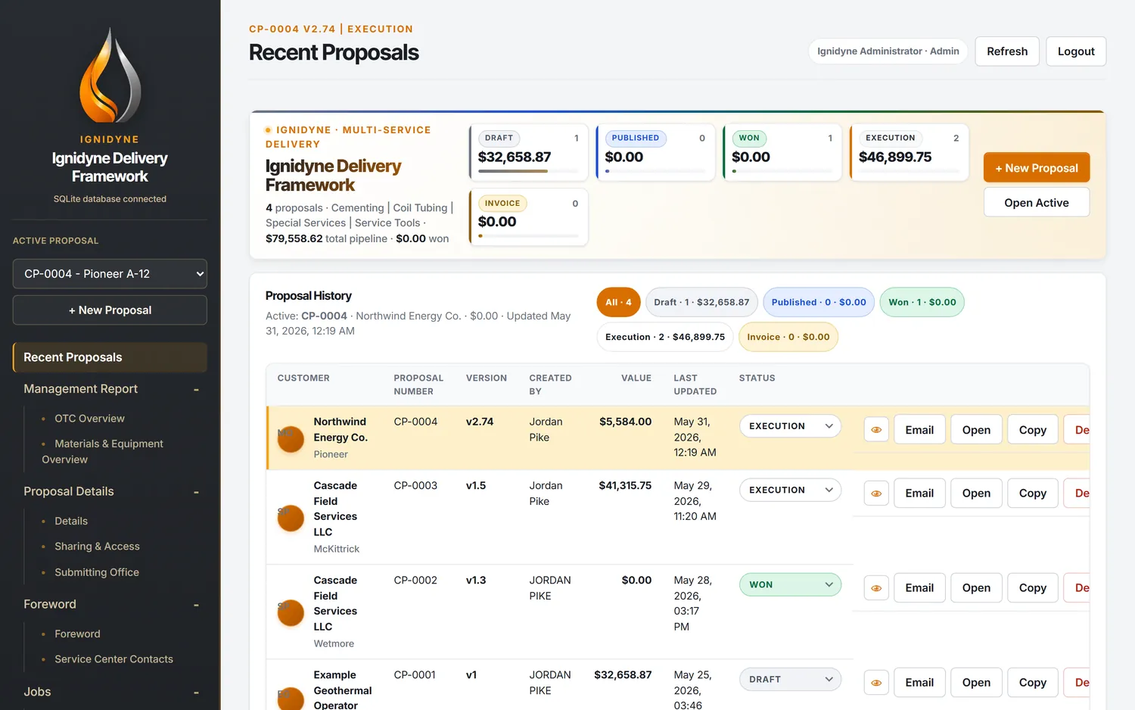This screenshot has width=1135, height=710.
Task: Click the Refresh button
Action: click(x=1007, y=51)
